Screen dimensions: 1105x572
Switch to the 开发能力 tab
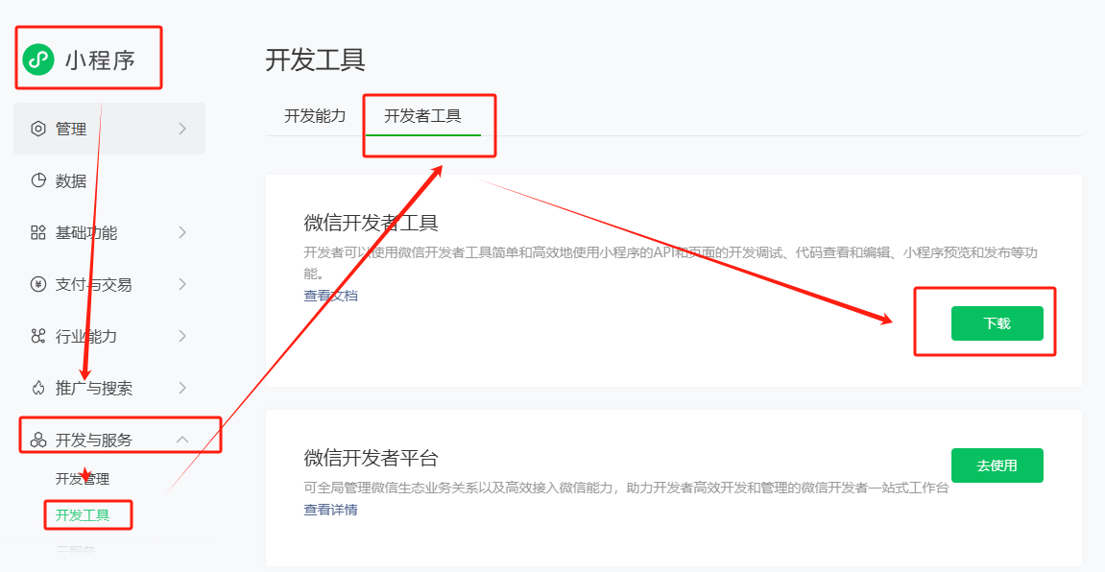(x=315, y=116)
